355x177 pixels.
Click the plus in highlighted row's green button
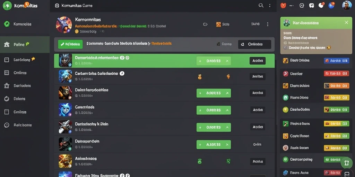coord(200,61)
